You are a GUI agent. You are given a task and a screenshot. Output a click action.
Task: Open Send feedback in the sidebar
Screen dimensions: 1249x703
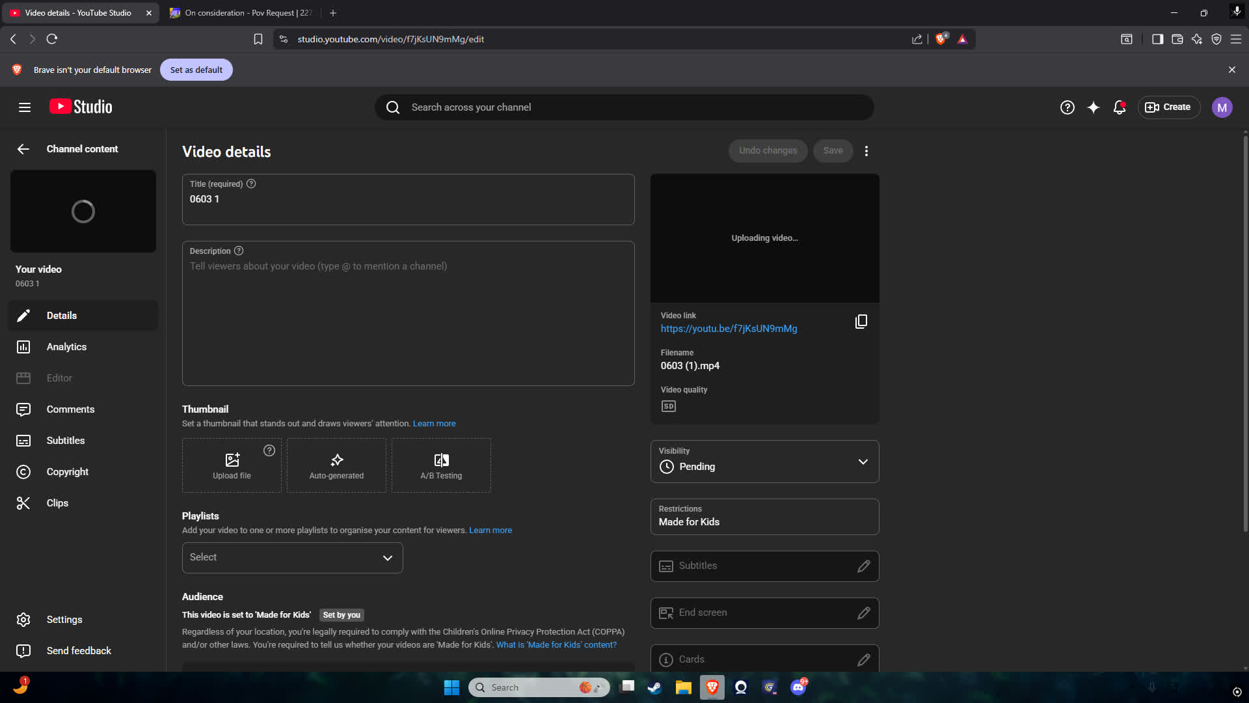83,651
